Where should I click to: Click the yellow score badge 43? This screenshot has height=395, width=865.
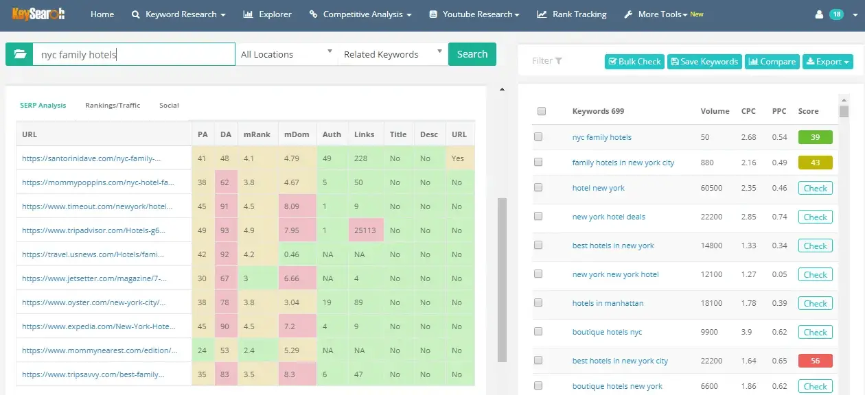815,163
